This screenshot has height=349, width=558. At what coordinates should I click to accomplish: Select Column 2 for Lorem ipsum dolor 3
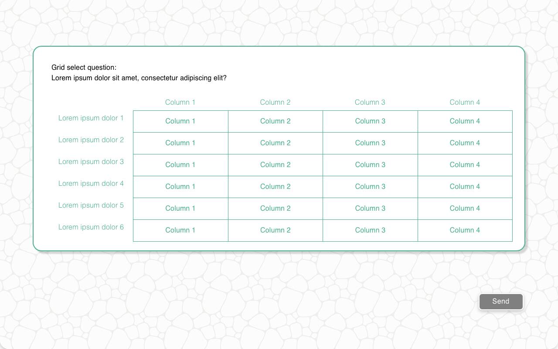275,165
